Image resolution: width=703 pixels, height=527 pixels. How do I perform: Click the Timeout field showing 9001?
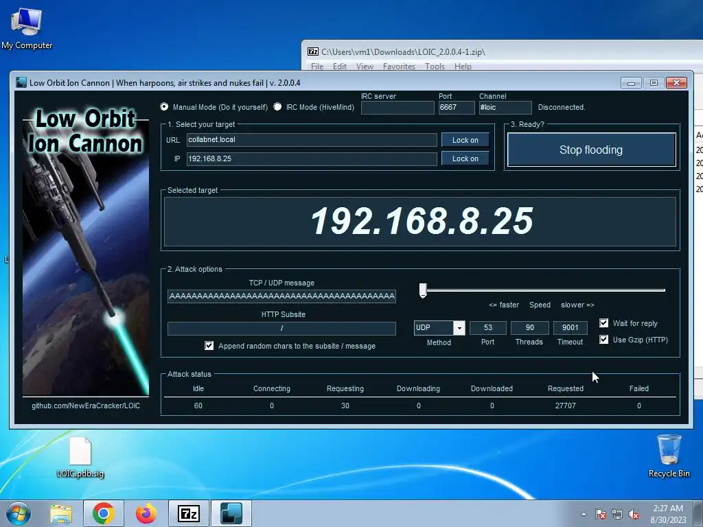(x=571, y=327)
